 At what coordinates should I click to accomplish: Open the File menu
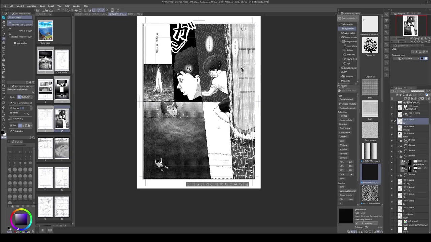(x=4, y=6)
